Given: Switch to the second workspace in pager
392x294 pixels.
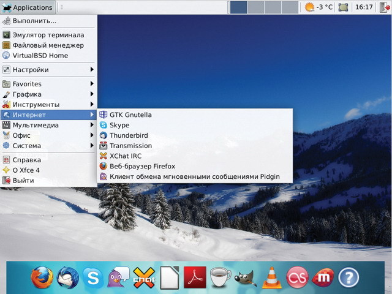Looking at the screenshot, I should click(x=255, y=7).
